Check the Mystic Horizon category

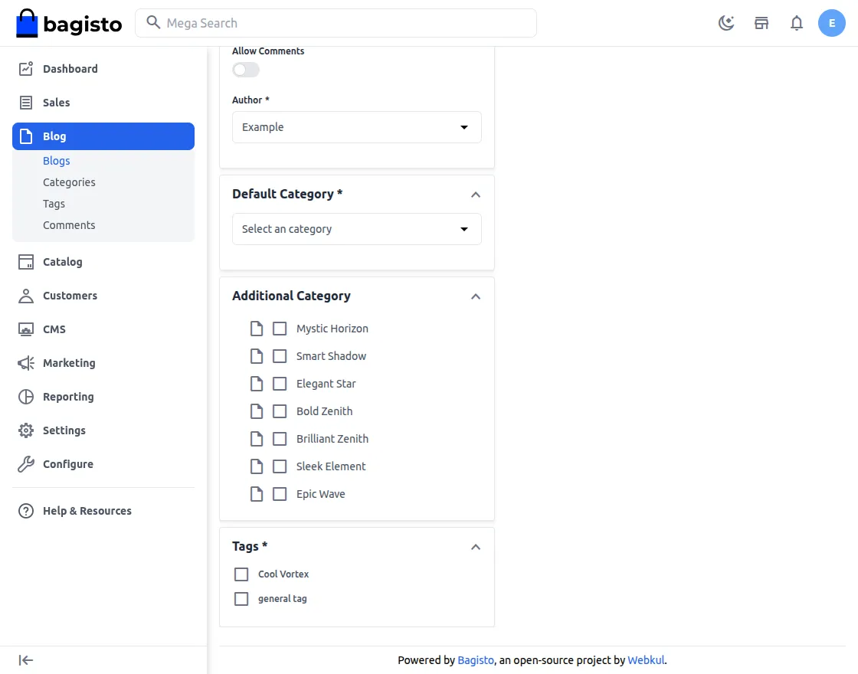click(x=280, y=329)
